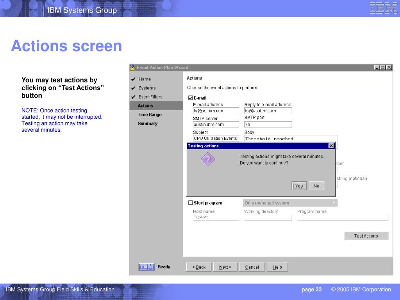Click the Reply-to e-mail address field
The width and height of the screenshot is (400, 300).
tap(268, 111)
